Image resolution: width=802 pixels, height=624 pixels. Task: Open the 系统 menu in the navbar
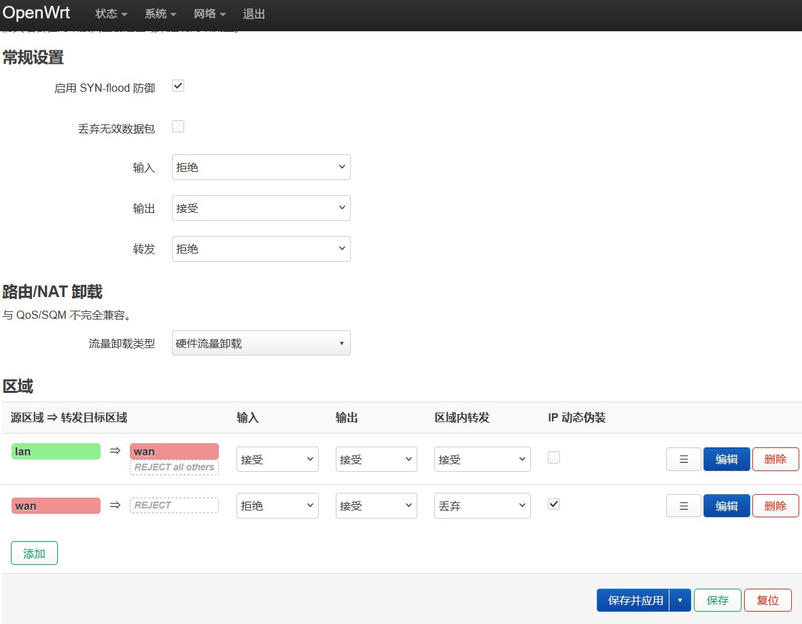click(x=160, y=14)
